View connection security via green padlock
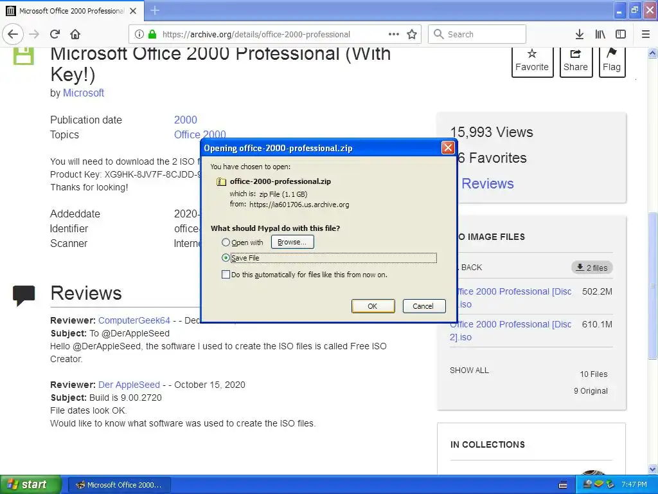The image size is (658, 494). click(152, 34)
